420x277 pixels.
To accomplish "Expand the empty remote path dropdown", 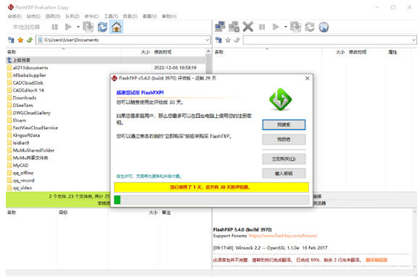I will (413, 41).
